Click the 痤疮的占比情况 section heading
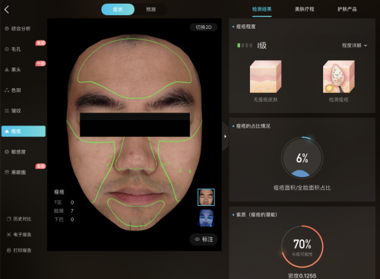The height and width of the screenshot is (279, 380). point(253,126)
